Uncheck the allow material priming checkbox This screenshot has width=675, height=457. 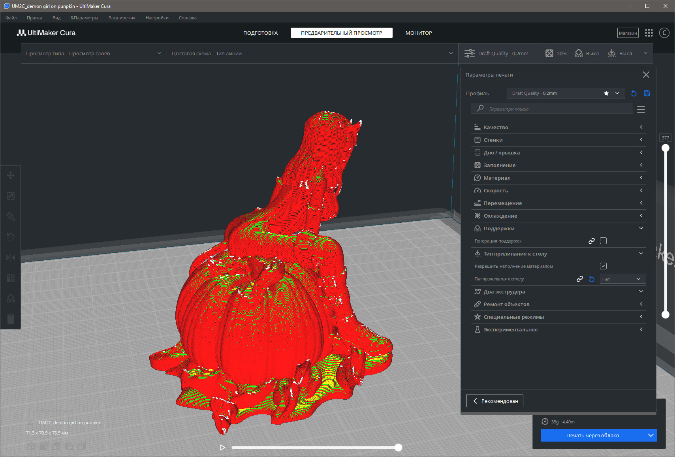click(603, 266)
